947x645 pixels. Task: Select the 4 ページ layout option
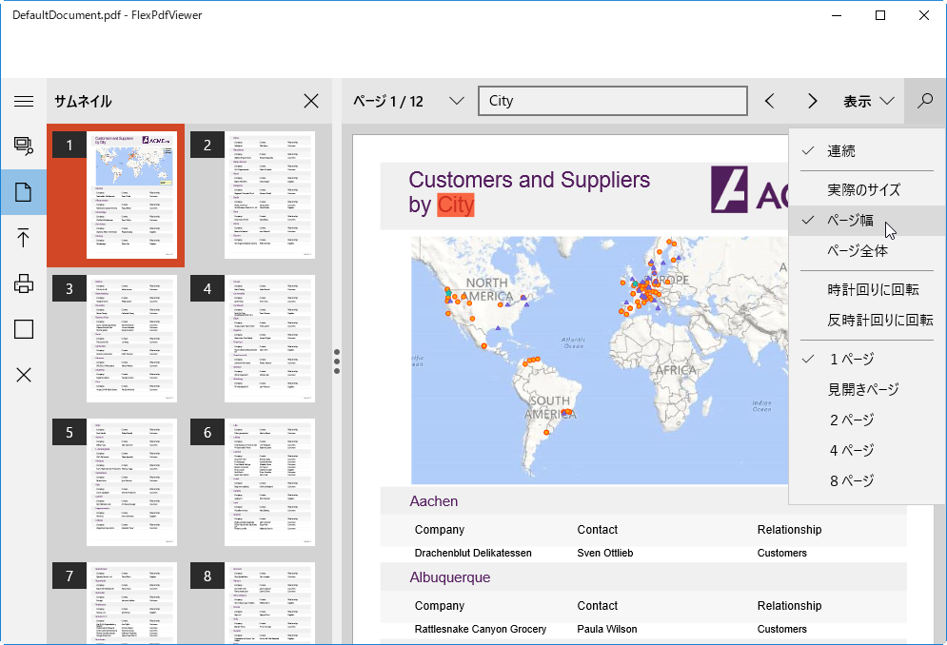point(867,450)
